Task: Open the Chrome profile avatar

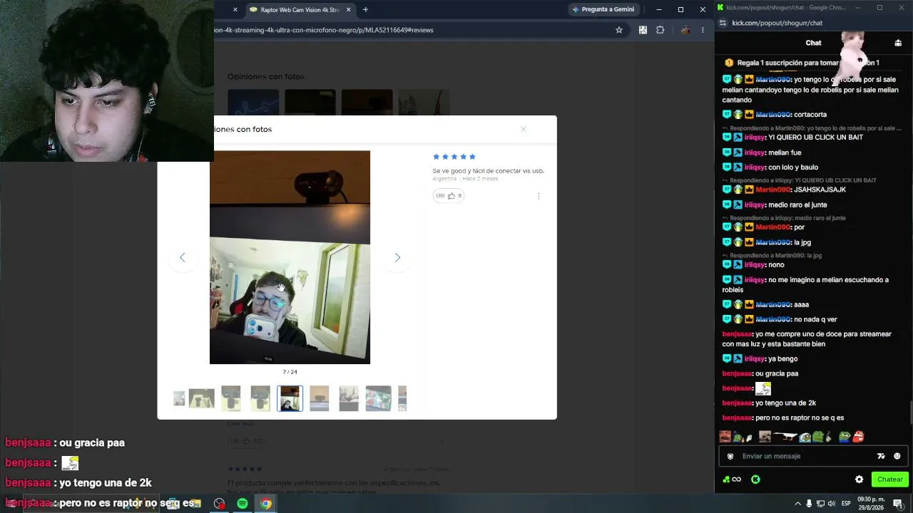Action: 685,30
